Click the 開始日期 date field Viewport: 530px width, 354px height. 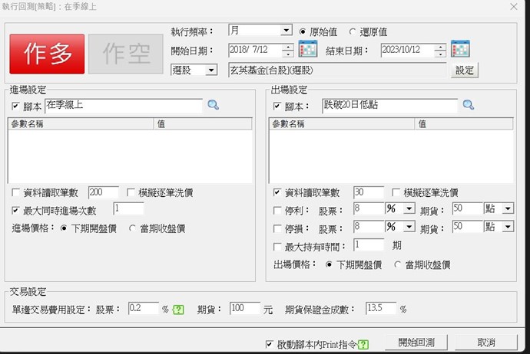[256, 51]
